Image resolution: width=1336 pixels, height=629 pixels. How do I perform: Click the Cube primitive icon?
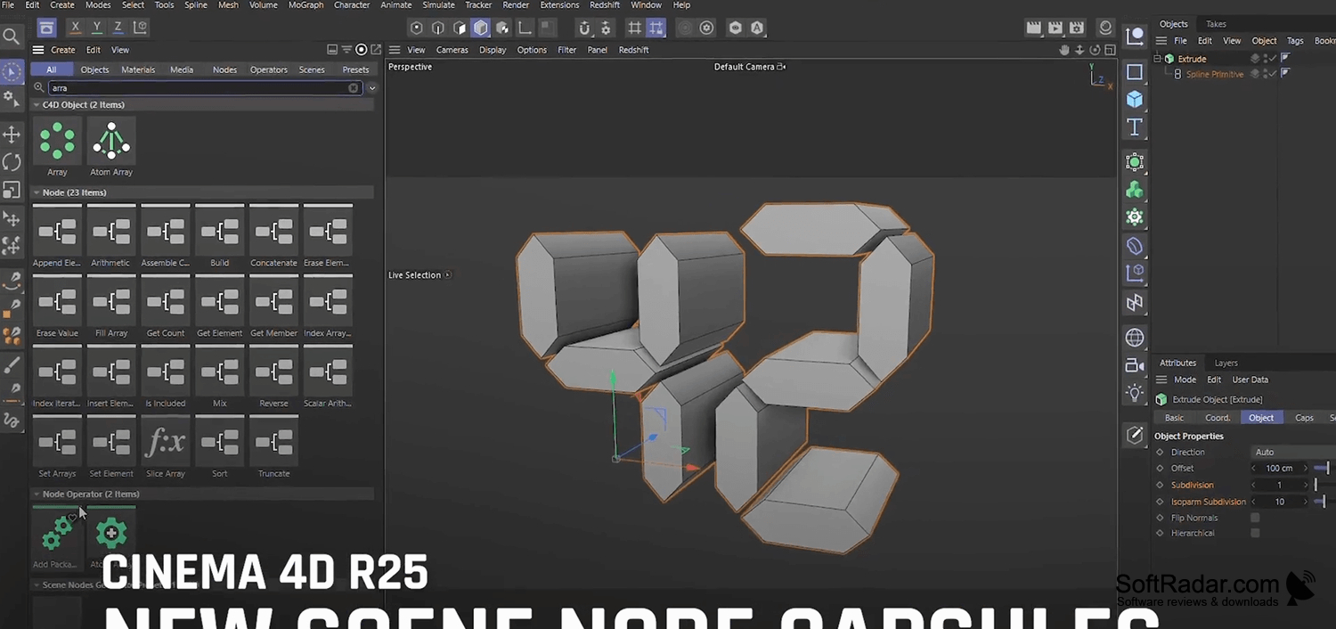click(x=1135, y=99)
